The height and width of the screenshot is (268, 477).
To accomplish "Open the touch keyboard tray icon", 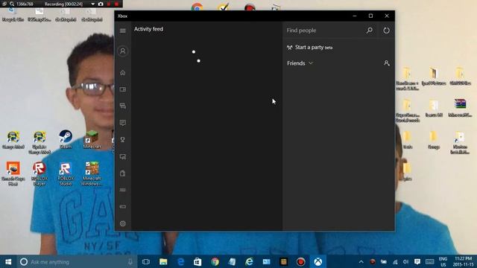I will (x=430, y=261).
